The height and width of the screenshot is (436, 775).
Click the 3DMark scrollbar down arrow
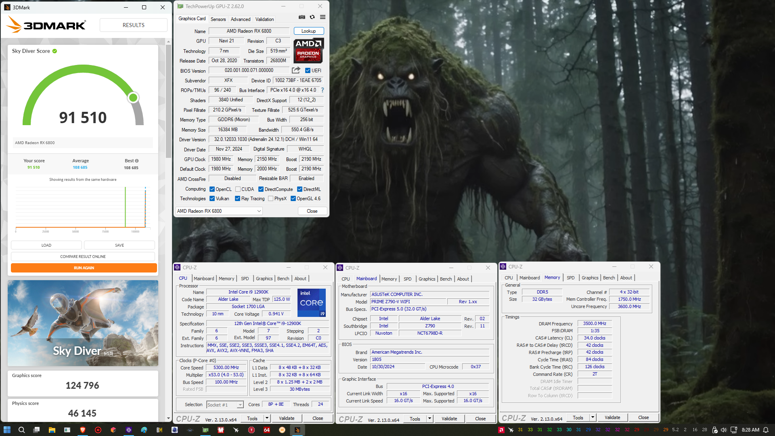(x=169, y=419)
